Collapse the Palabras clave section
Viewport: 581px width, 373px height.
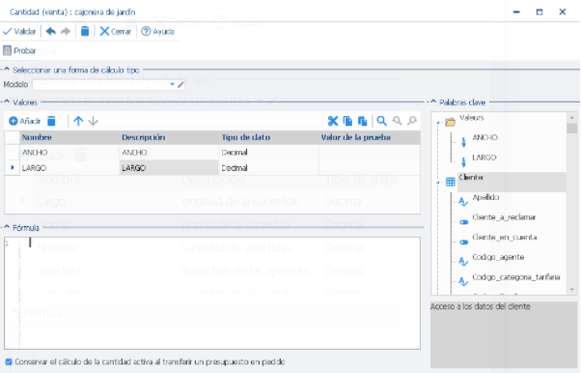click(x=433, y=102)
